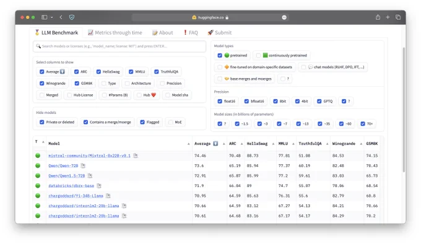Enable the Model sha column checkbox
Screen dimensions: 421x244
(x=168, y=95)
